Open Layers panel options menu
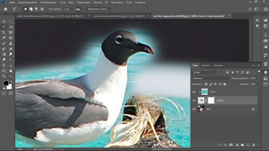 point(258,65)
